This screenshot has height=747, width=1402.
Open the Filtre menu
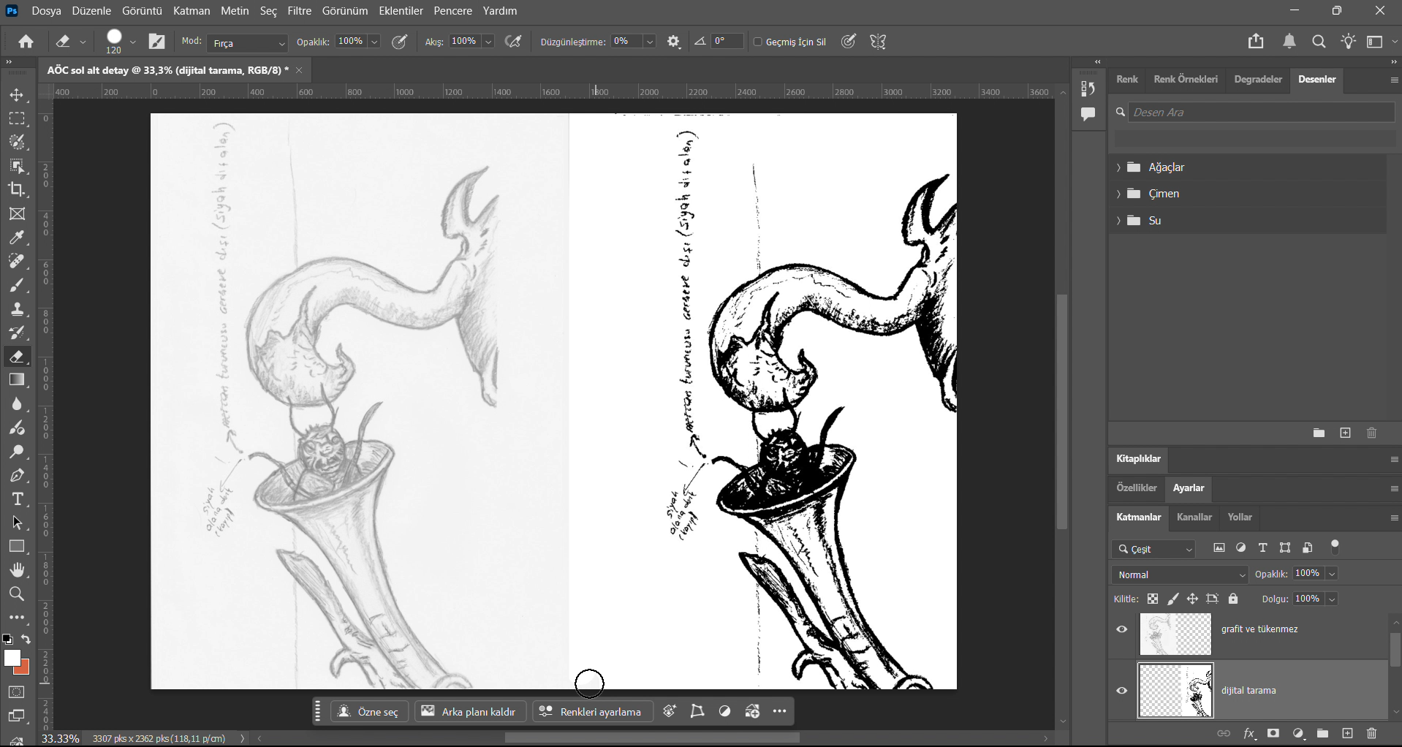pos(300,11)
